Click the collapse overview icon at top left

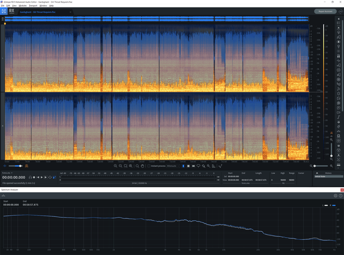(x=3, y=19)
